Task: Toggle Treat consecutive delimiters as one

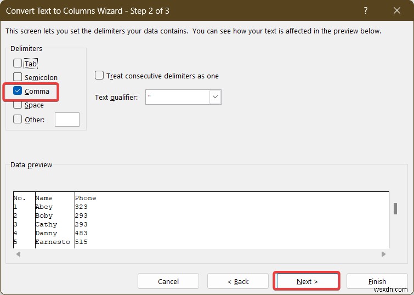Action: [x=99, y=75]
